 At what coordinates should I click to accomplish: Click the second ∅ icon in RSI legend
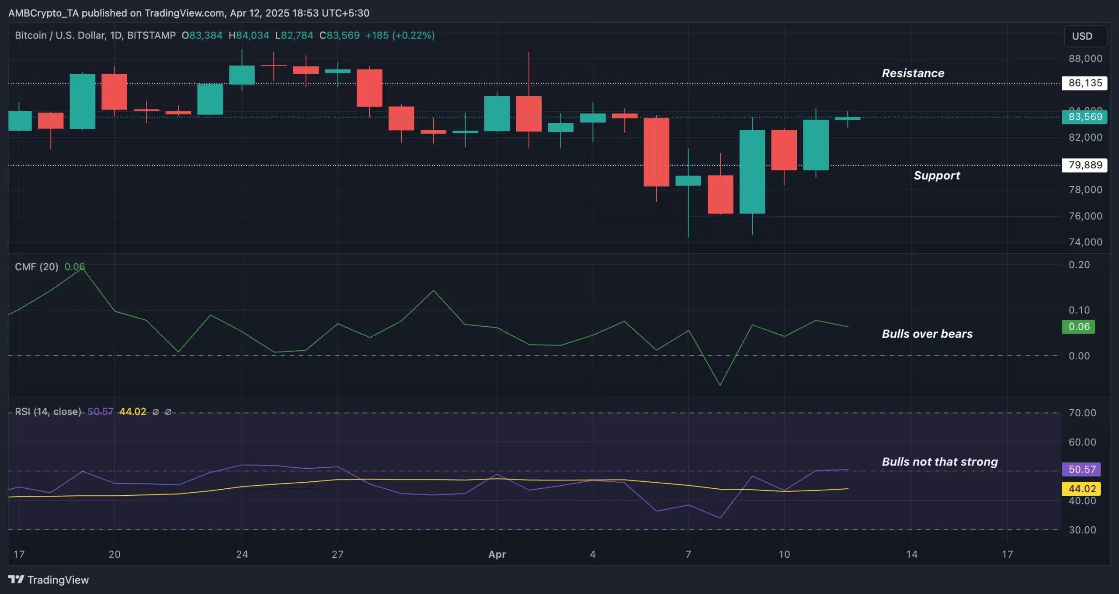click(169, 411)
